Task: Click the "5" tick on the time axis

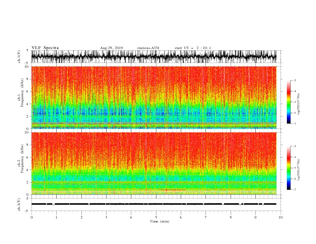Action: click(156, 217)
